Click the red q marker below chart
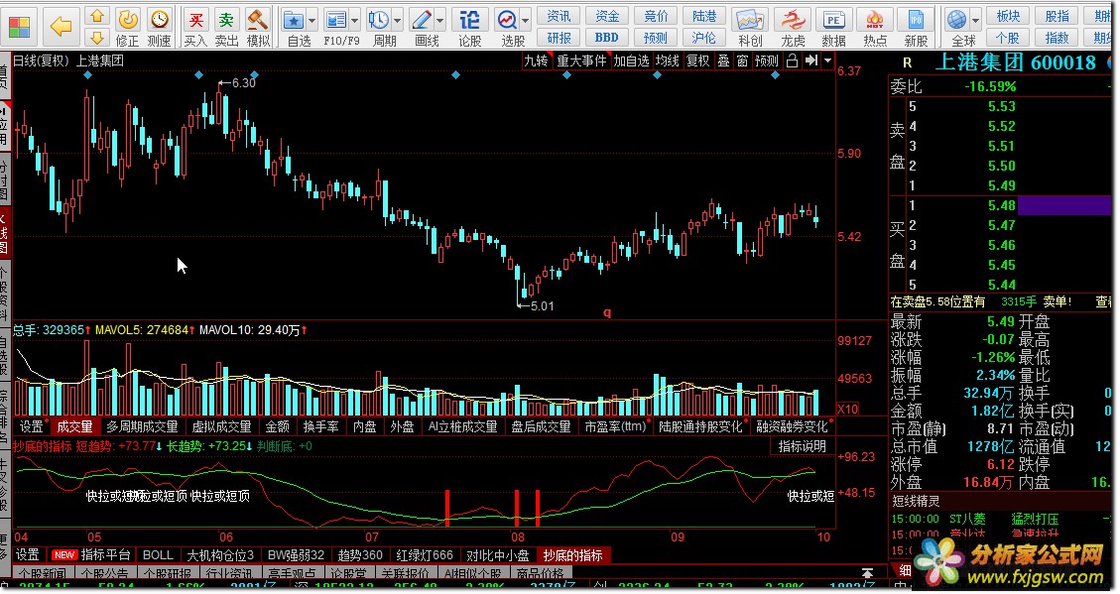The image size is (1120, 594). pyautogui.click(x=607, y=312)
